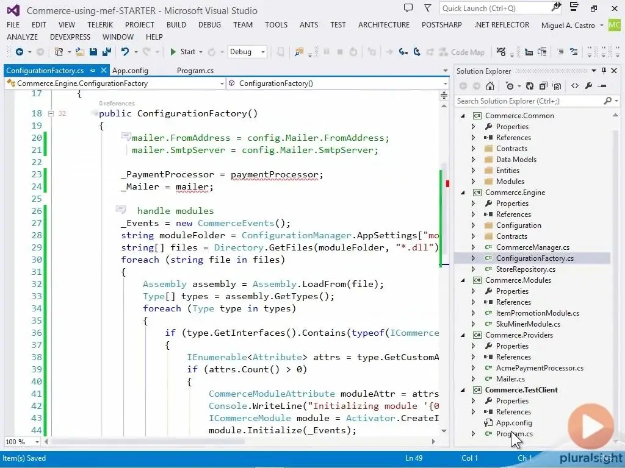Image resolution: width=625 pixels, height=468 pixels.
Task: Click the Step Over debug icon
Action: (x=417, y=52)
